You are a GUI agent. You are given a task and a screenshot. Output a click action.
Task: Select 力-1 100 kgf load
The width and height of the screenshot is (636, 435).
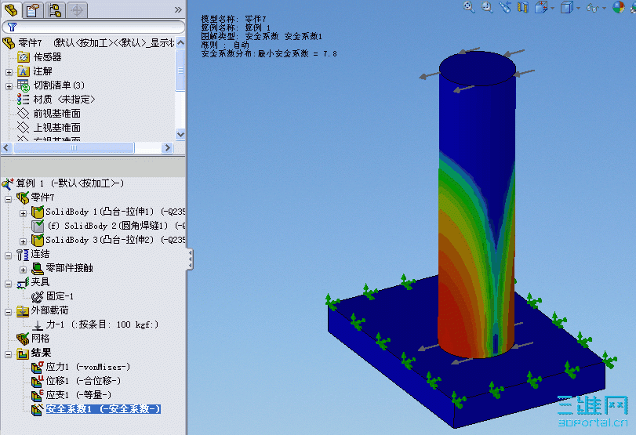(x=102, y=324)
